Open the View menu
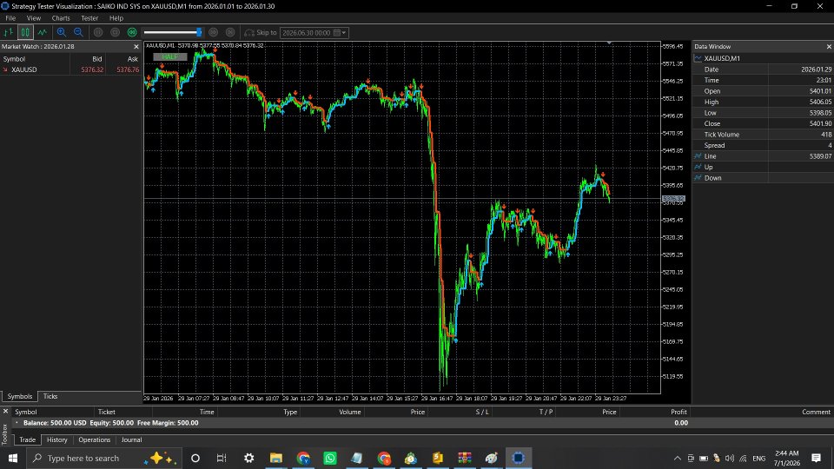The width and height of the screenshot is (834, 469). coord(34,18)
